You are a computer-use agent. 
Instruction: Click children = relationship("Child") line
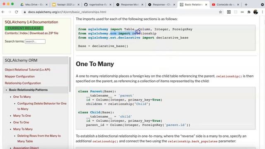coord(118,104)
